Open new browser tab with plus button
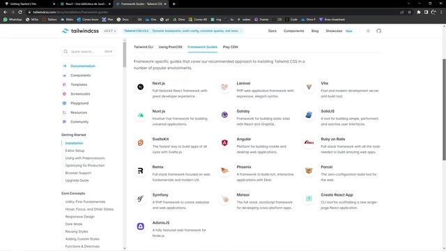The image size is (446, 251). click(174, 4)
